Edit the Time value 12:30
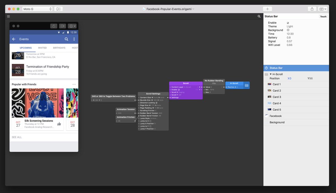This screenshot has width=336, height=193. point(290,34)
